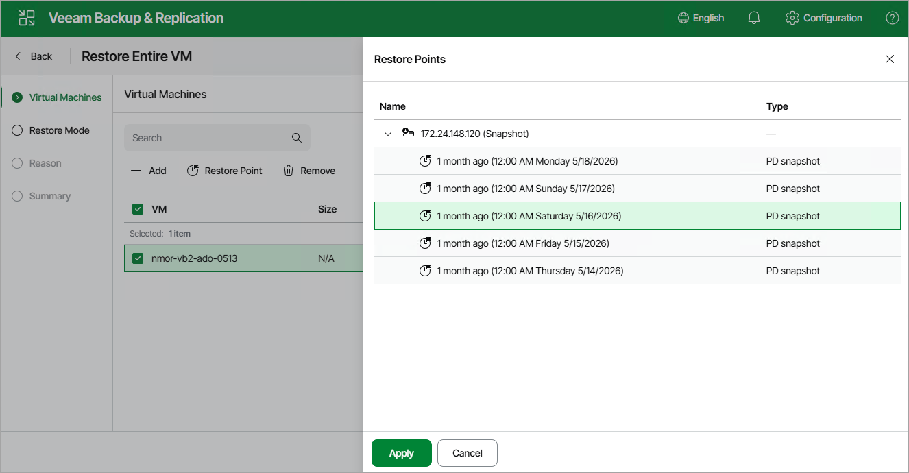Click the nmor-vb2-ado-0513 VM name

[195, 258]
